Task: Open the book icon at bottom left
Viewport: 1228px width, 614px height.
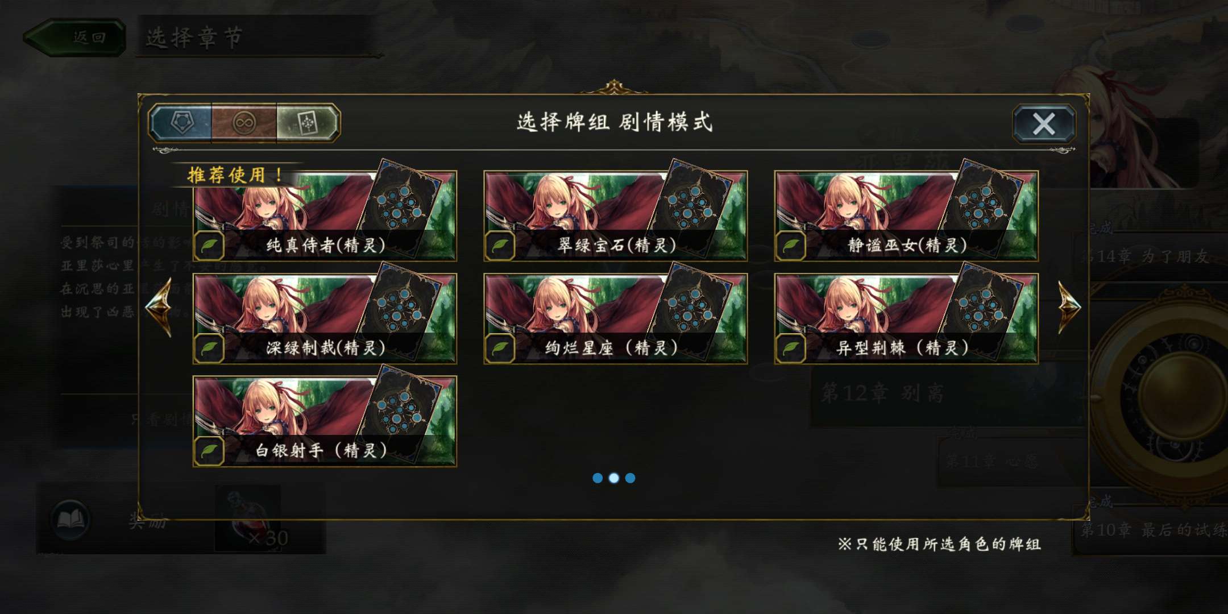Action: 70,519
